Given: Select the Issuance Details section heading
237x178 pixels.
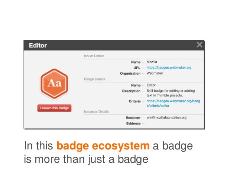Looking at the screenshot, I should 96,111.
